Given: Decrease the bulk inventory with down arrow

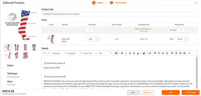Looking at the screenshot, I should point(96,31).
